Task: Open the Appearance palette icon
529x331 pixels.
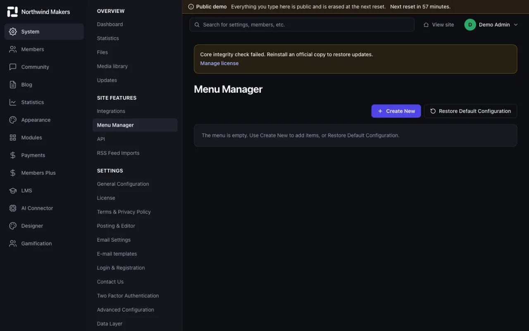Action: (13, 120)
